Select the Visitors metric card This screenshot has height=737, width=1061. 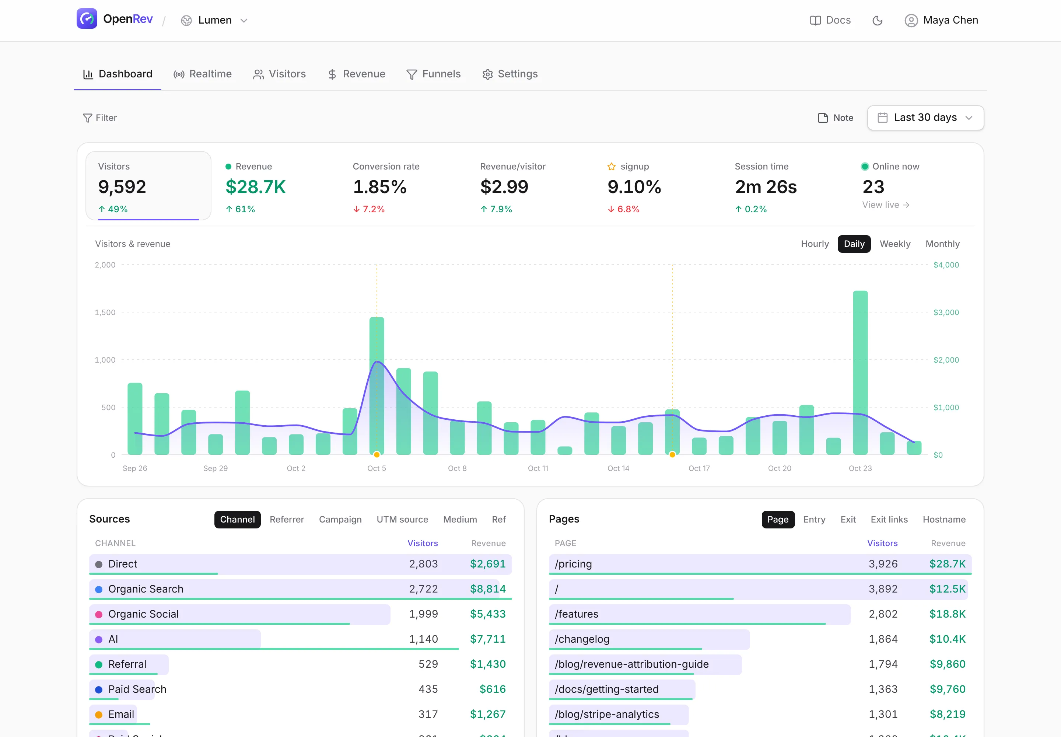coord(148,186)
